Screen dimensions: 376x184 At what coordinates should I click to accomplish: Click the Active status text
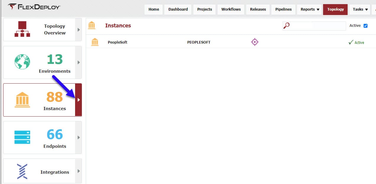click(359, 42)
